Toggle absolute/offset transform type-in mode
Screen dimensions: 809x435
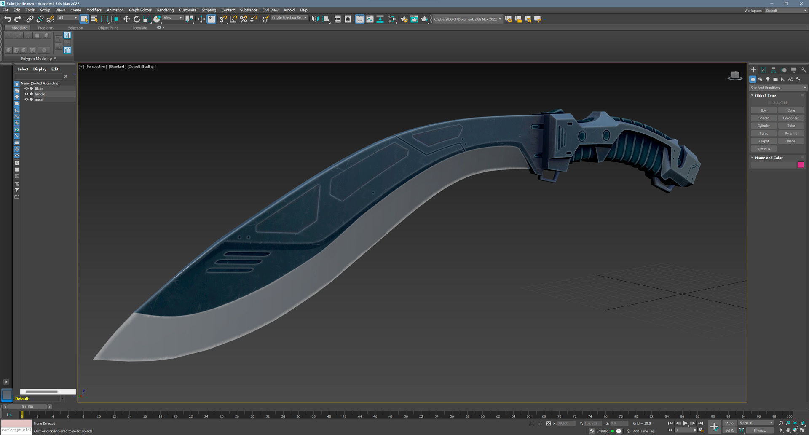coord(548,423)
